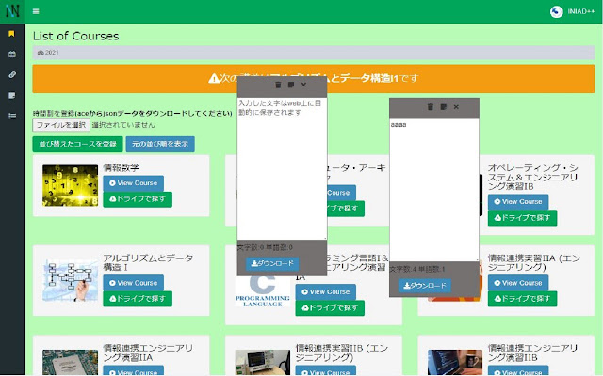Click into the 'aaaa' memo text area
This screenshot has height=376, width=603.
tap(434, 190)
